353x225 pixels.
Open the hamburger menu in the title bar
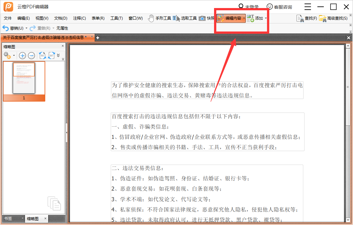point(308,7)
